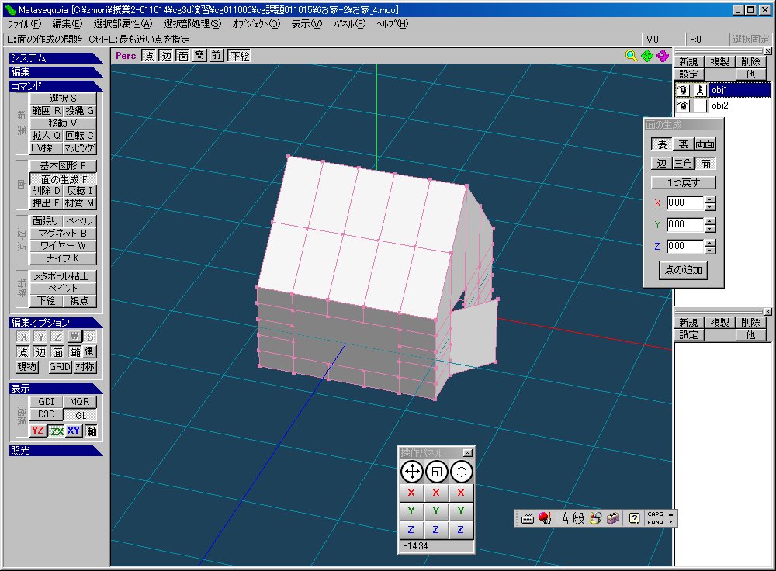Image resolution: width=776 pixels, height=571 pixels.
Task: Click the Y axis button under scale icon
Action: click(436, 510)
